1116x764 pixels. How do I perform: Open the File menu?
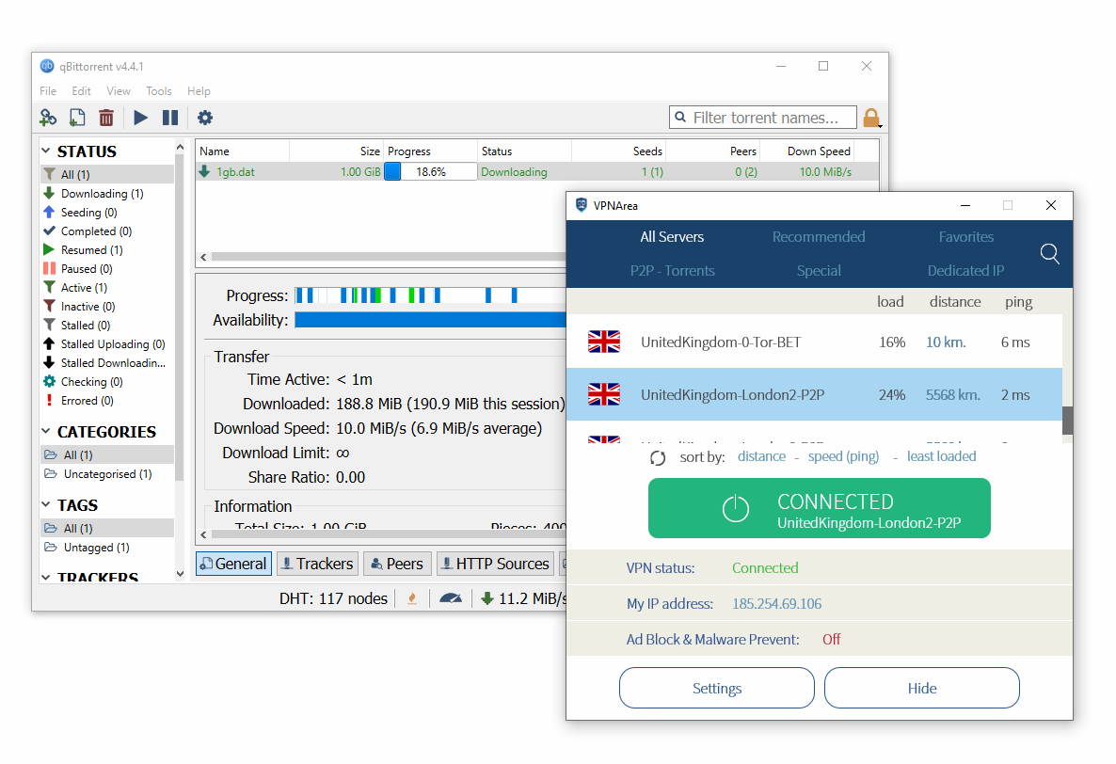pos(48,91)
